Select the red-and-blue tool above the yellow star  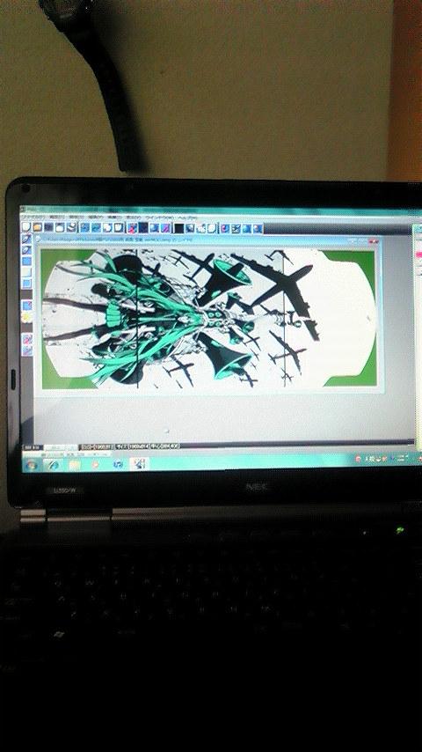27,305
